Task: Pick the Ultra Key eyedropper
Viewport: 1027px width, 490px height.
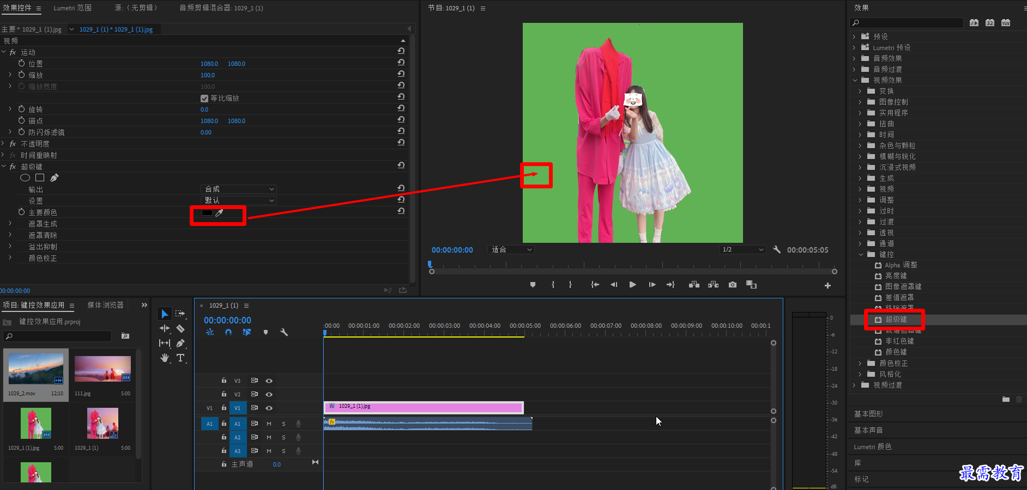Action: pos(220,213)
